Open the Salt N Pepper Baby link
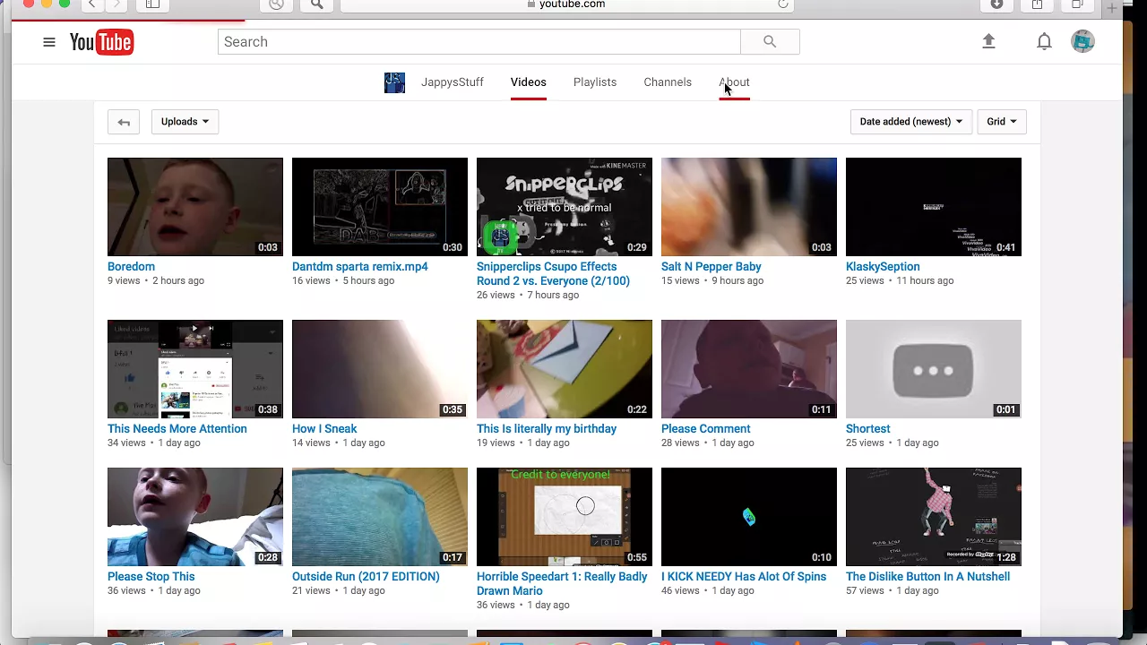The height and width of the screenshot is (645, 1147). coord(711,267)
